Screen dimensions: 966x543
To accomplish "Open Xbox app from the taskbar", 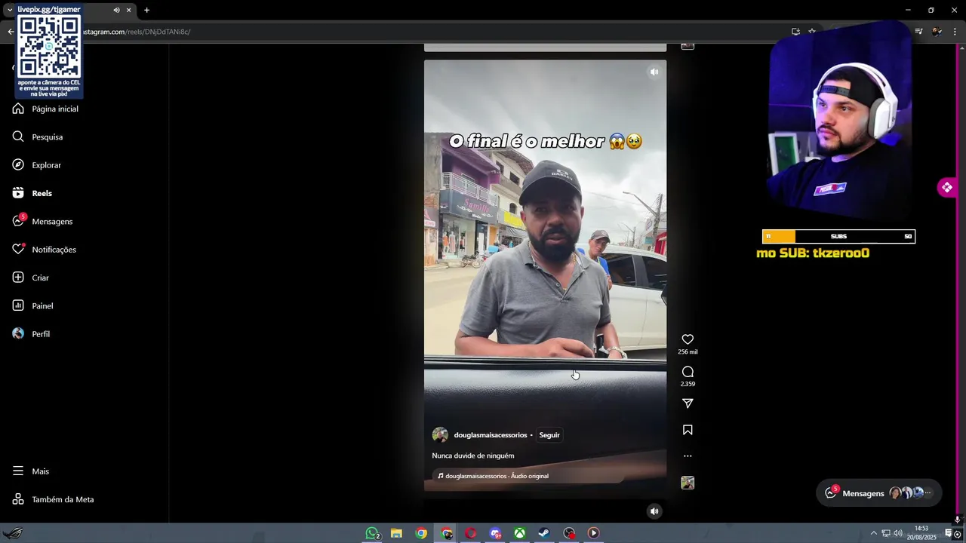I will [520, 533].
